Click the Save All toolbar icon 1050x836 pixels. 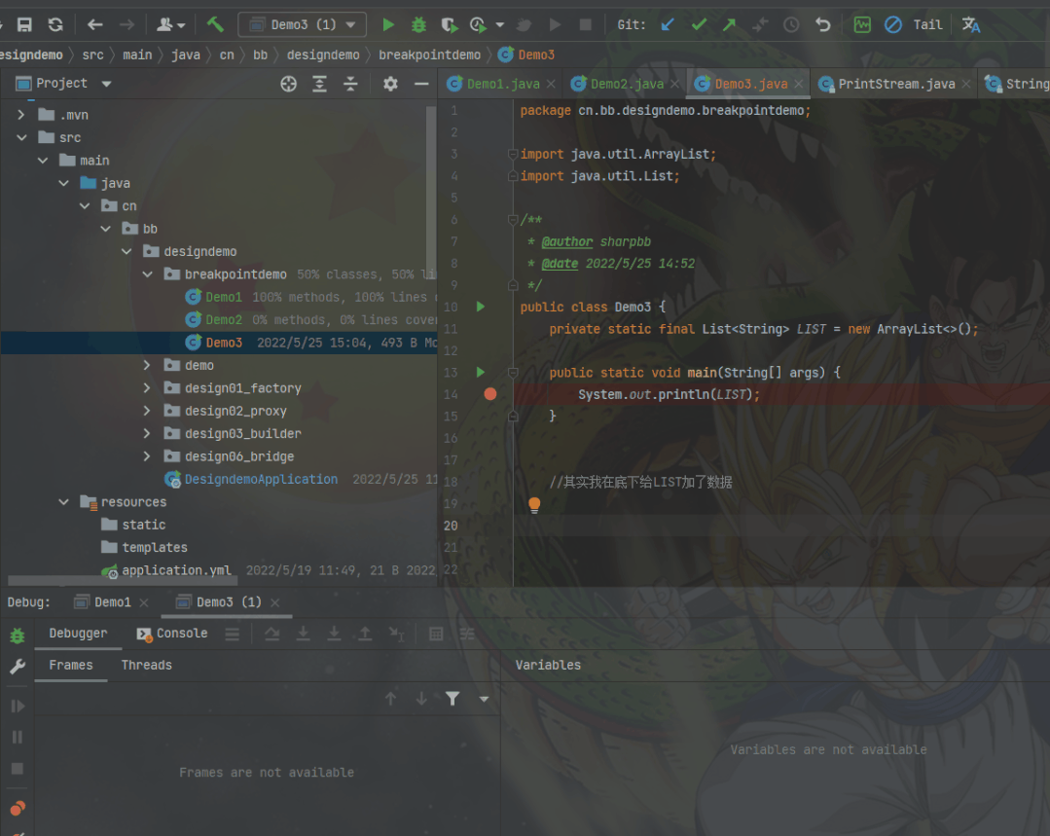pyautogui.click(x=24, y=24)
